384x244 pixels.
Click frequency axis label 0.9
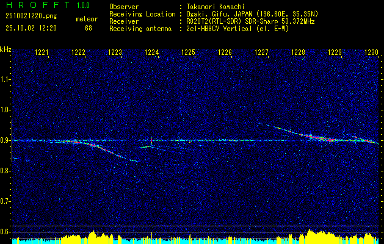(4, 140)
